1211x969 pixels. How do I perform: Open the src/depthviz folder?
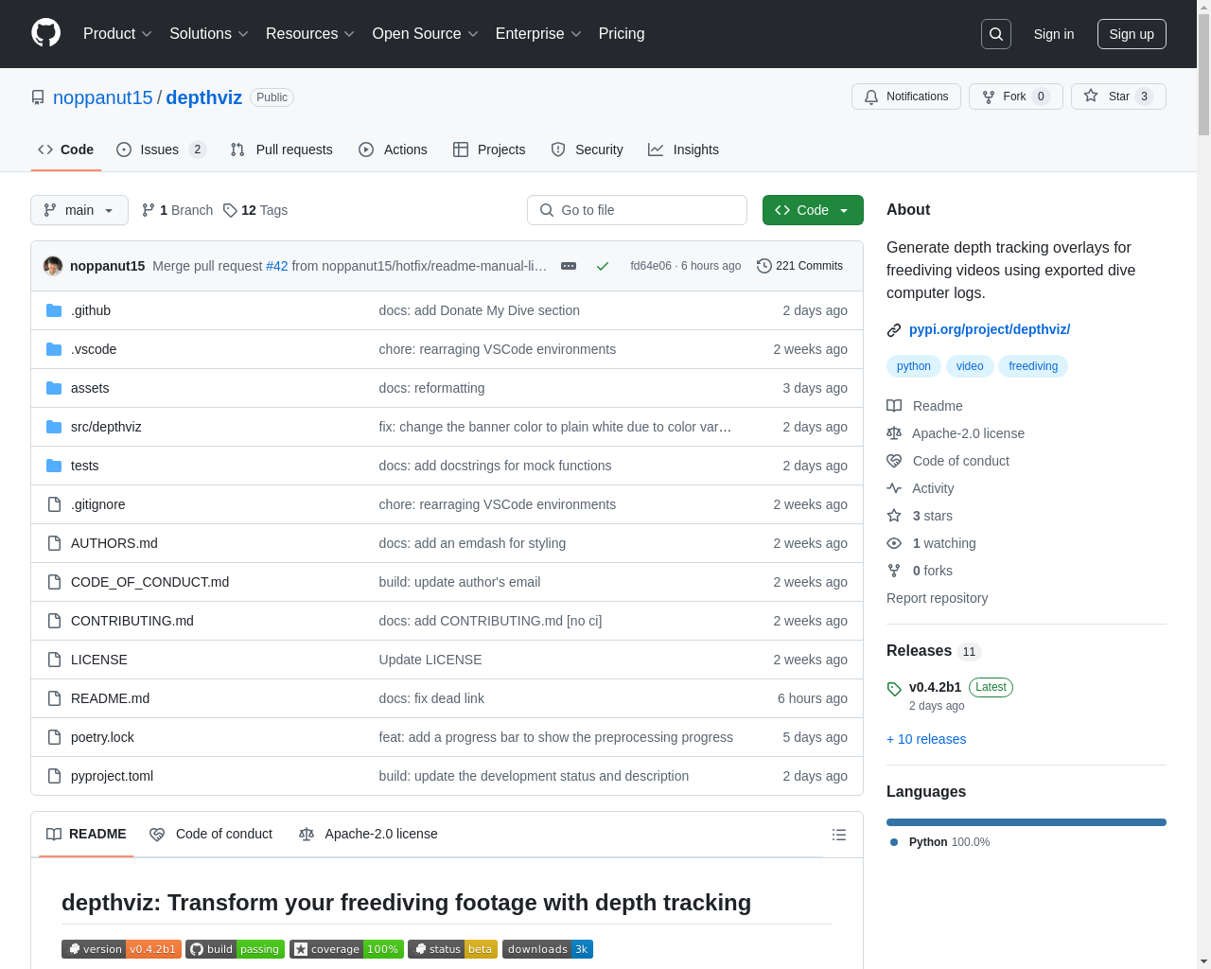coord(106,427)
